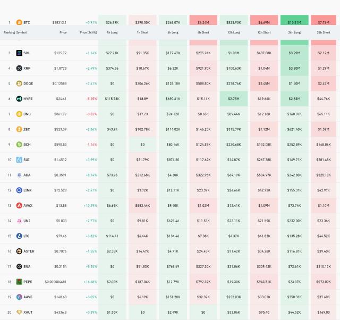Select ASTER 12h Long value $71.42K

[234, 251]
